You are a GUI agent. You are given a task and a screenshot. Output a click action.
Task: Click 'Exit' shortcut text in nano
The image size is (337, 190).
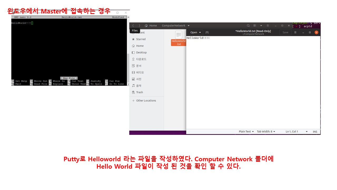click(x=18, y=84)
